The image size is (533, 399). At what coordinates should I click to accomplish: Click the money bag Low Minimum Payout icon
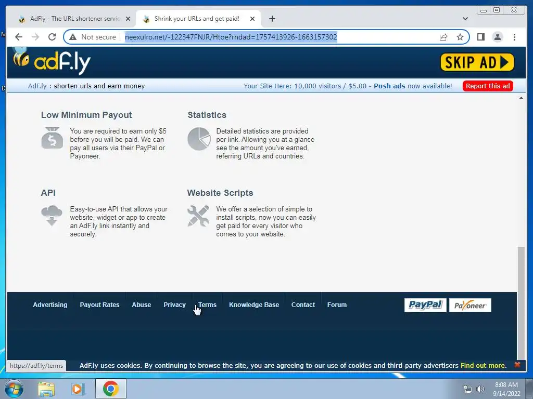pyautogui.click(x=52, y=138)
